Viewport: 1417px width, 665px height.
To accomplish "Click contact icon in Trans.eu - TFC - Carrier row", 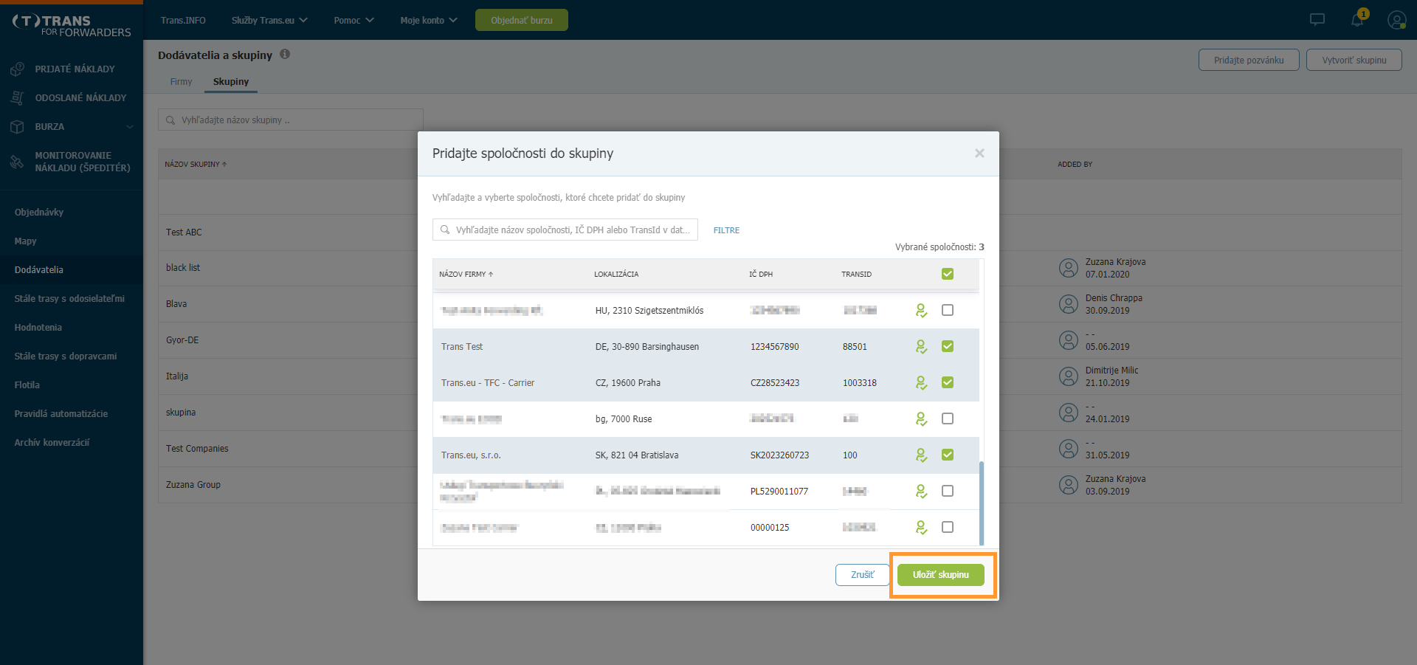I will (921, 382).
